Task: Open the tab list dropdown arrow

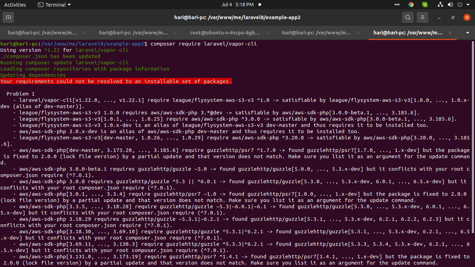Action: (x=468, y=33)
